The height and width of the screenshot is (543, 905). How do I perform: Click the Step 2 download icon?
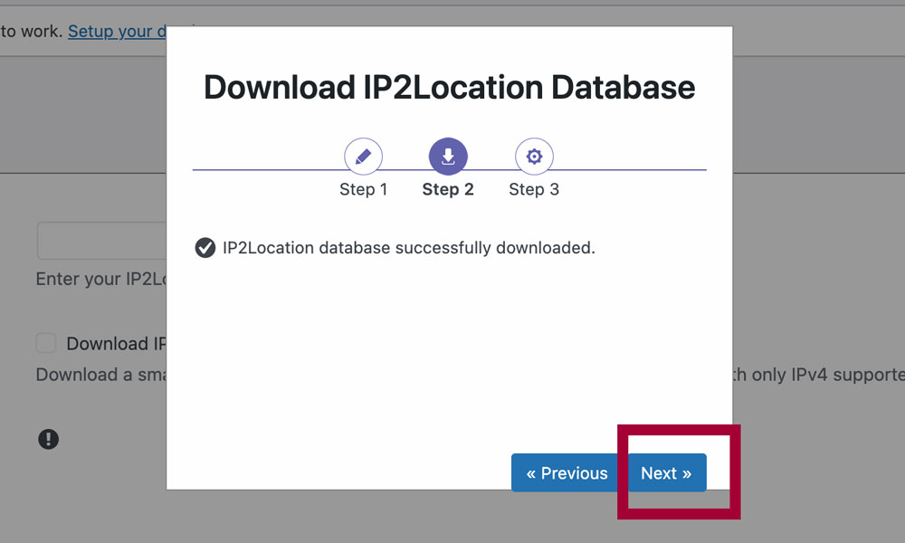tap(448, 157)
